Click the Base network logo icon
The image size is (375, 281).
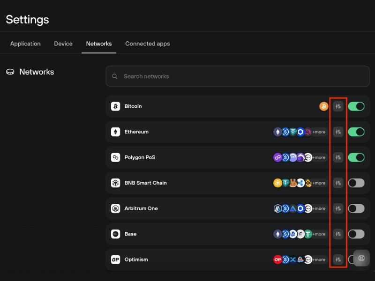[115, 234]
